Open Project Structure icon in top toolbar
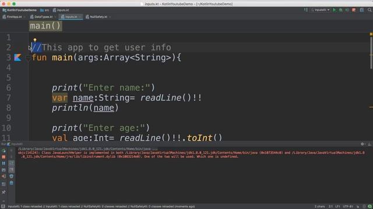 click(362, 10)
